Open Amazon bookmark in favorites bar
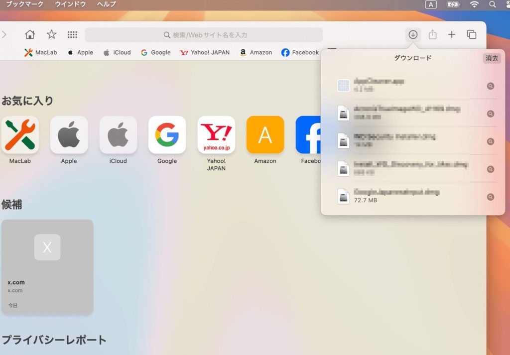Image resolution: width=510 pixels, height=355 pixels. coord(255,52)
